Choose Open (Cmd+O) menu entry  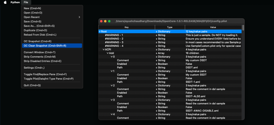click(52, 13)
